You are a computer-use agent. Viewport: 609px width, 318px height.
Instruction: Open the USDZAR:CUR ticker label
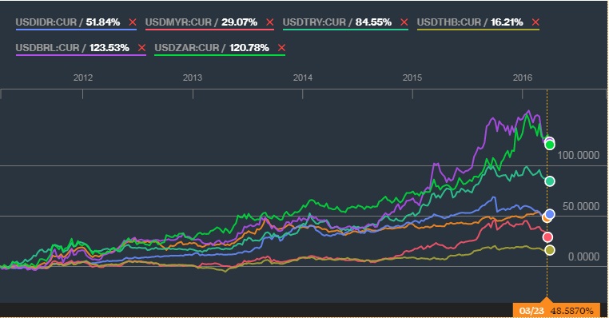187,48
